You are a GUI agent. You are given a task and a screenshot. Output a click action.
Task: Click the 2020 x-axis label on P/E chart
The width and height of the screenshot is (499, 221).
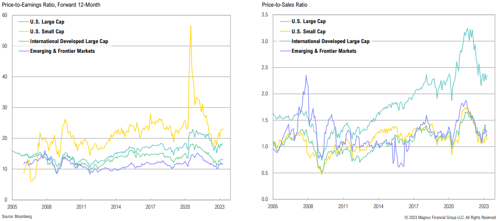(x=185, y=208)
